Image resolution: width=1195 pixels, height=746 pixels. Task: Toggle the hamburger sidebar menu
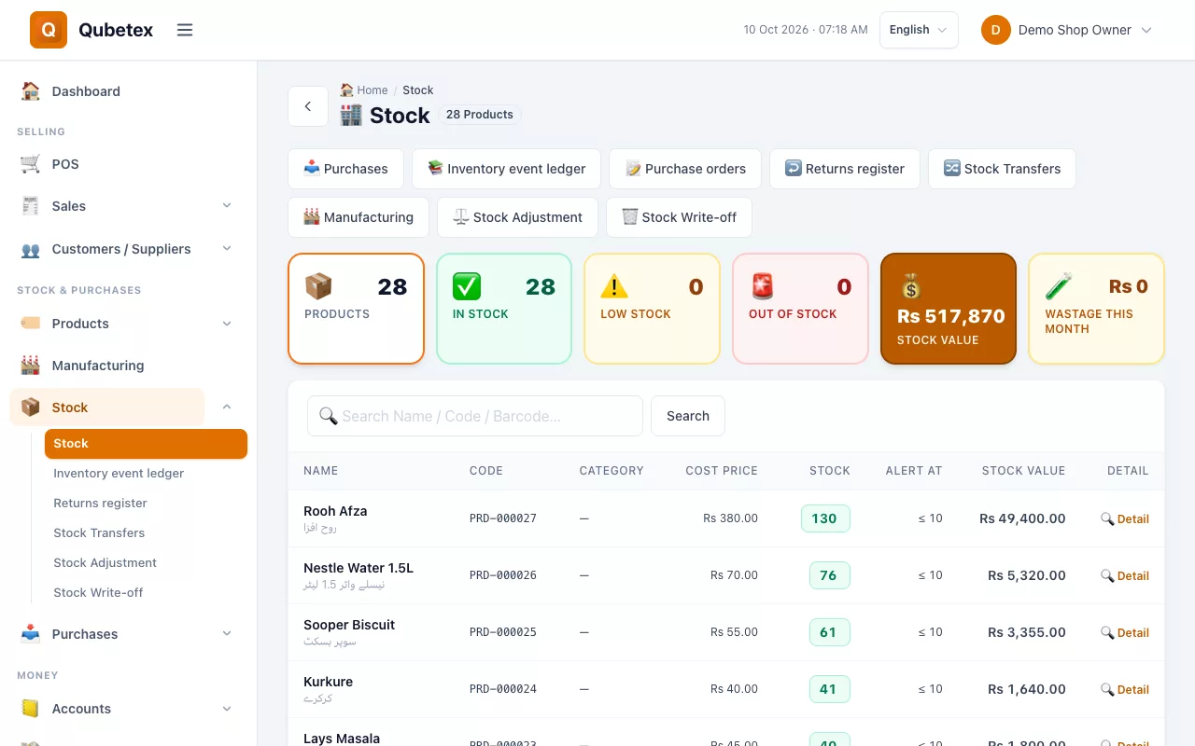pos(185,30)
